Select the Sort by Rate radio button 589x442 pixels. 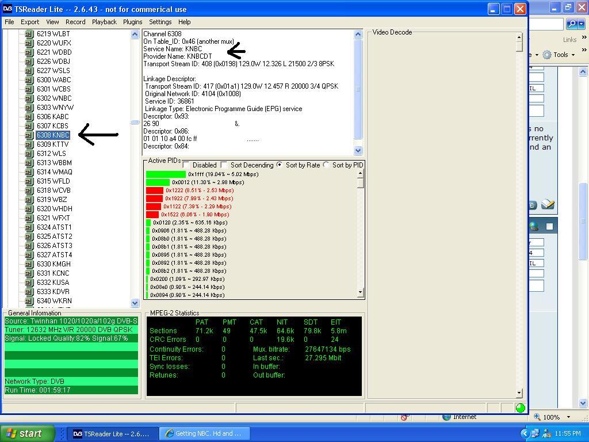pos(279,165)
